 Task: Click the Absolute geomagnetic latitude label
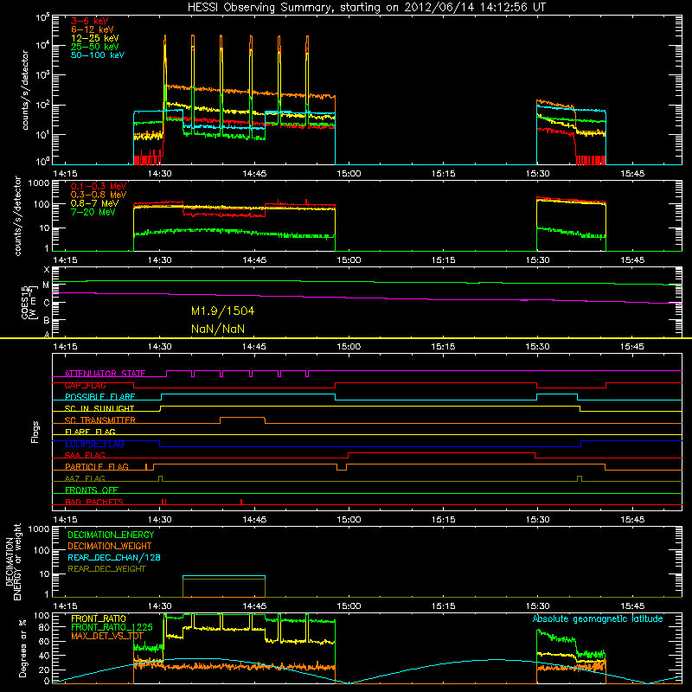[x=598, y=618]
